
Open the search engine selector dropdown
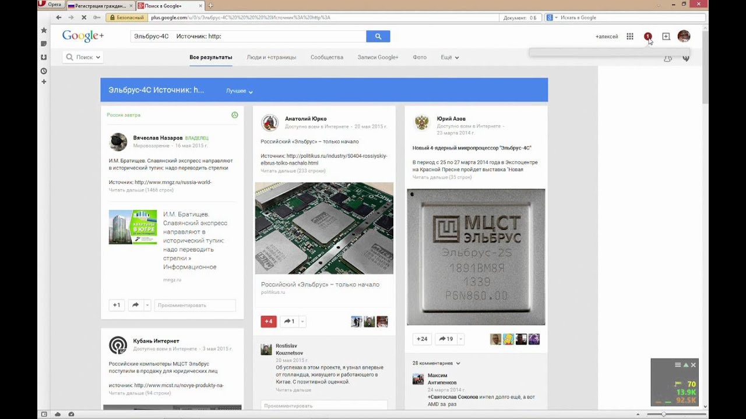click(x=551, y=17)
